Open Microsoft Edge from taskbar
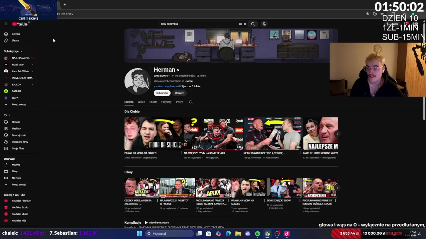426x239 pixels. 228,234
